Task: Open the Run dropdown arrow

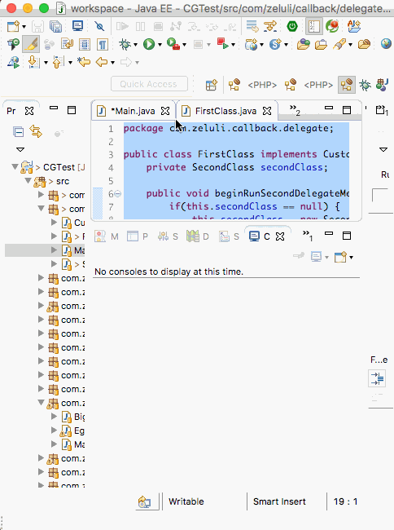Action: pos(160,45)
